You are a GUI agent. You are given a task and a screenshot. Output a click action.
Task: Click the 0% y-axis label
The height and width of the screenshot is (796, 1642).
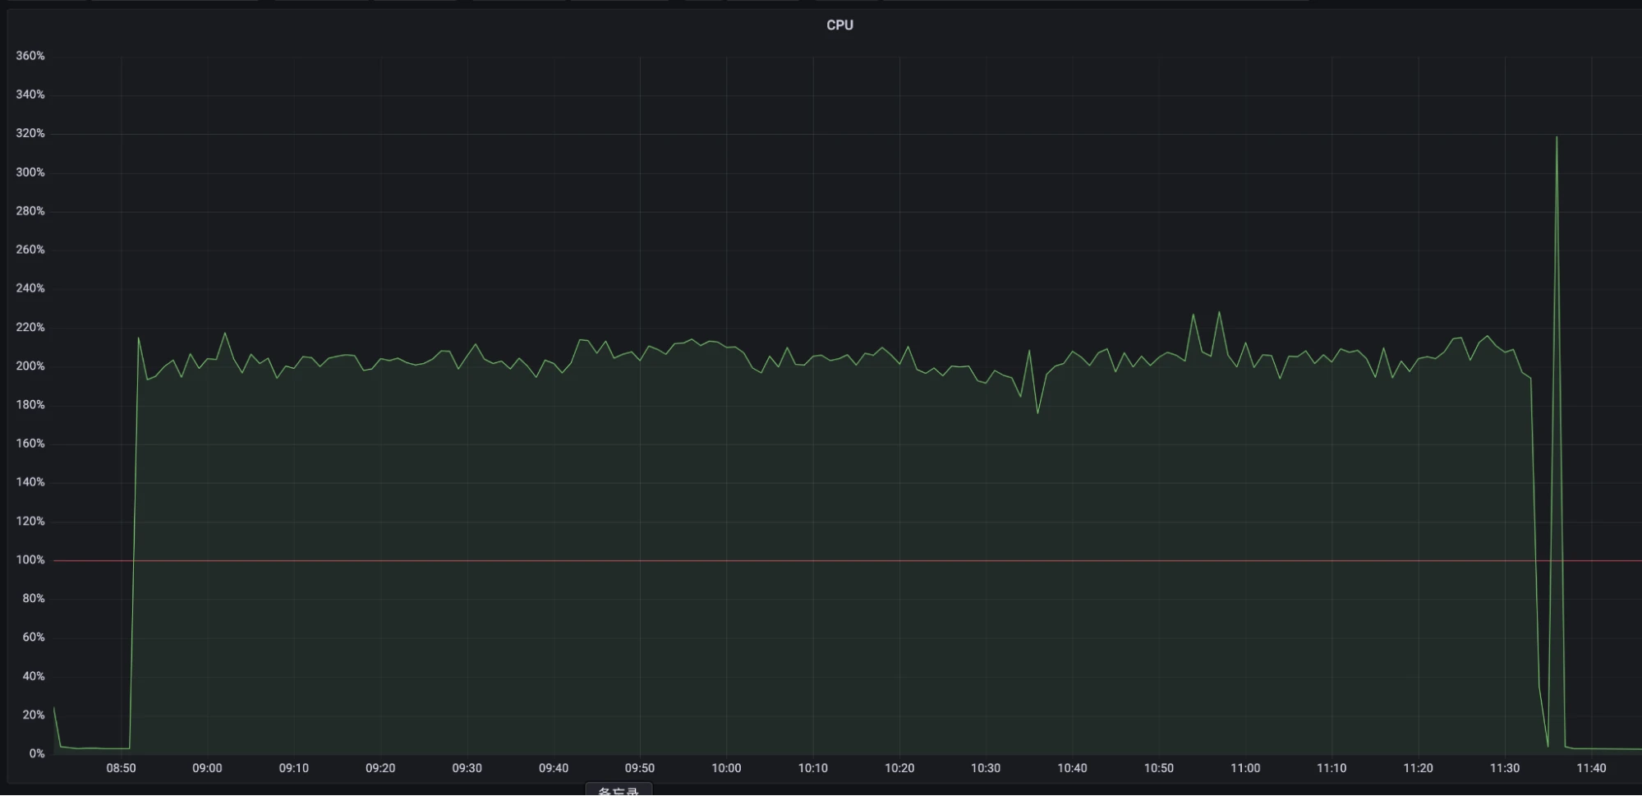click(36, 753)
